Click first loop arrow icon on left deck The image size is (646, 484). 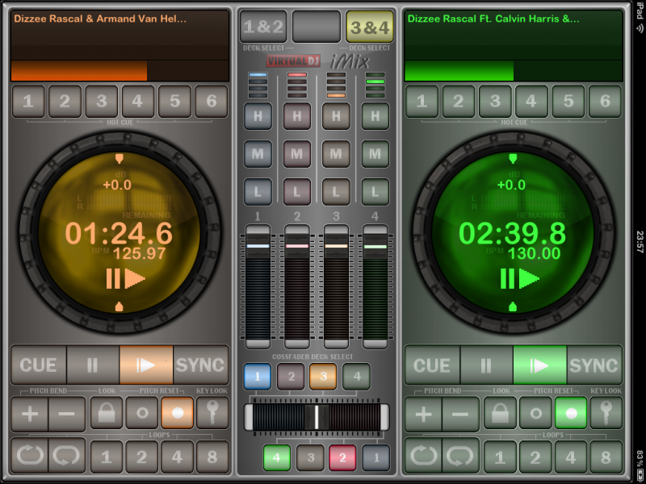point(30,456)
